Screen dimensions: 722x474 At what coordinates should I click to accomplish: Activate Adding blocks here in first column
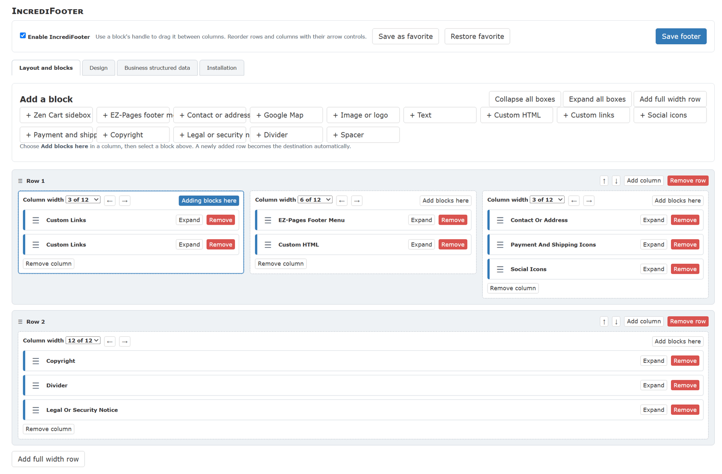pyautogui.click(x=209, y=201)
